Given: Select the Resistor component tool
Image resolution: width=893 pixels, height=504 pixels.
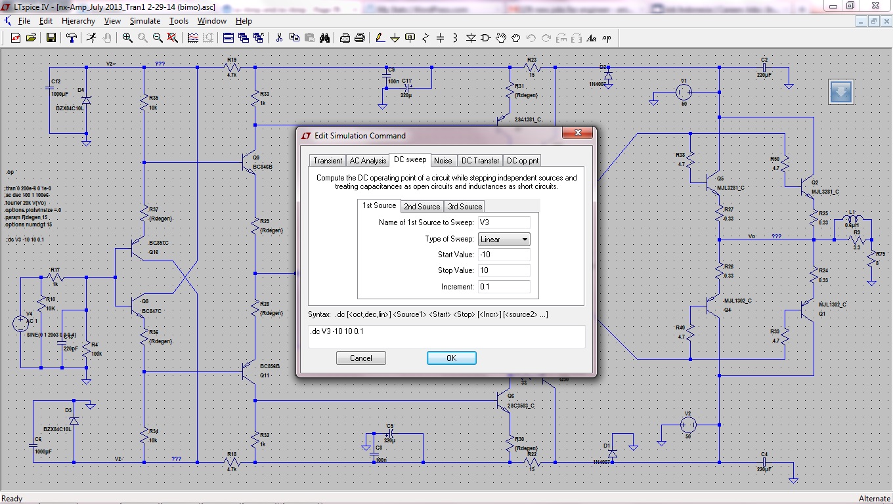Looking at the screenshot, I should [x=425, y=38].
